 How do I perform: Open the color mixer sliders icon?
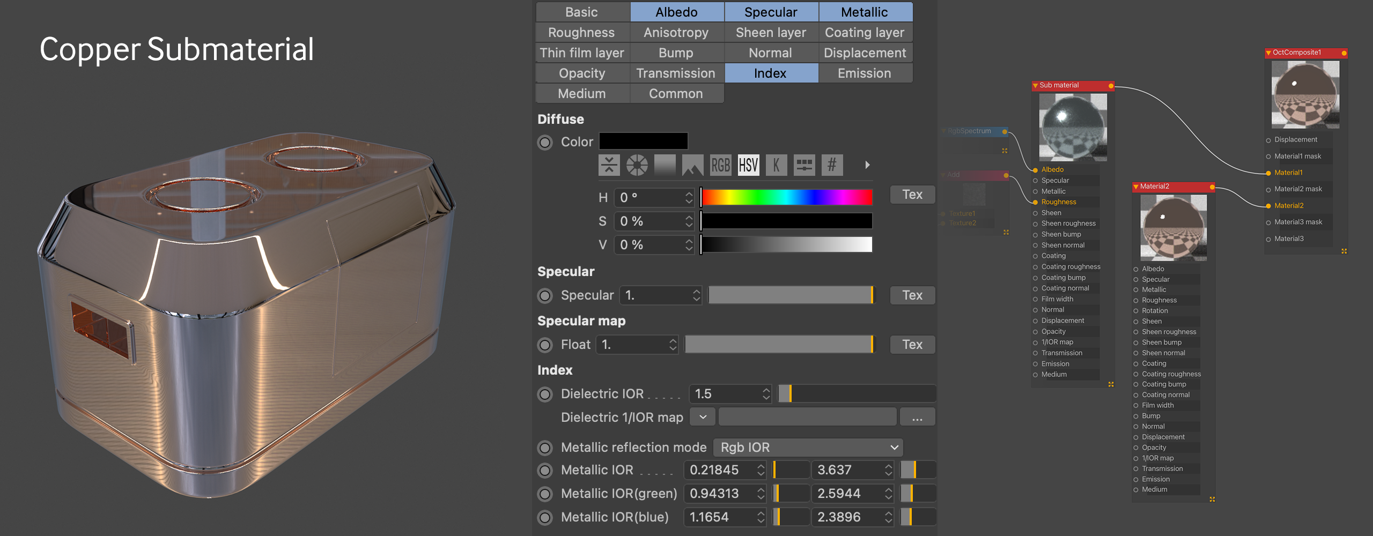point(804,165)
